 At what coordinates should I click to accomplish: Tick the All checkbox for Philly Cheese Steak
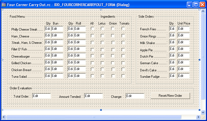point(92,29)
